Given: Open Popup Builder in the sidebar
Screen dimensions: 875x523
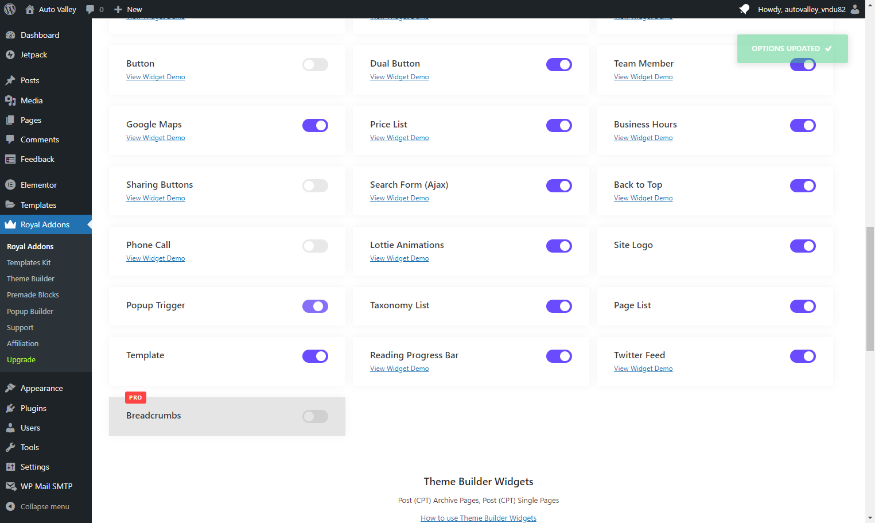Looking at the screenshot, I should pyautogui.click(x=30, y=311).
